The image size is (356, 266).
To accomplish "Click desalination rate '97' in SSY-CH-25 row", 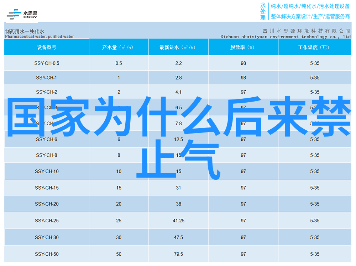I will click(244, 221).
